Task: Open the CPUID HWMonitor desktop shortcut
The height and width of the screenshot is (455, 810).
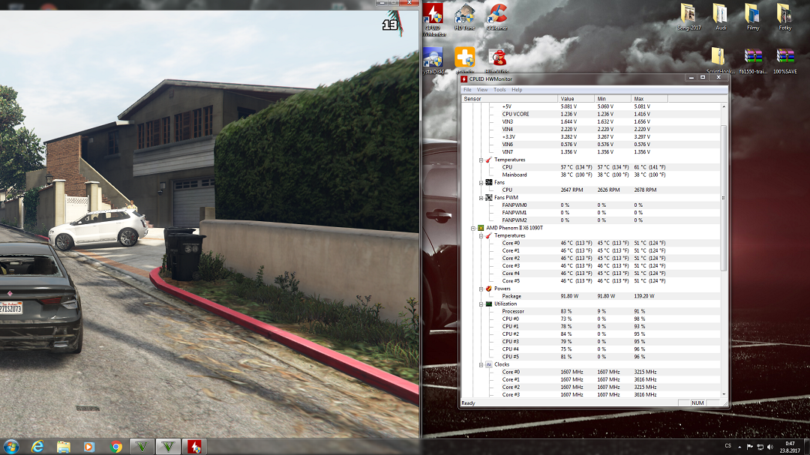Action: tap(434, 19)
